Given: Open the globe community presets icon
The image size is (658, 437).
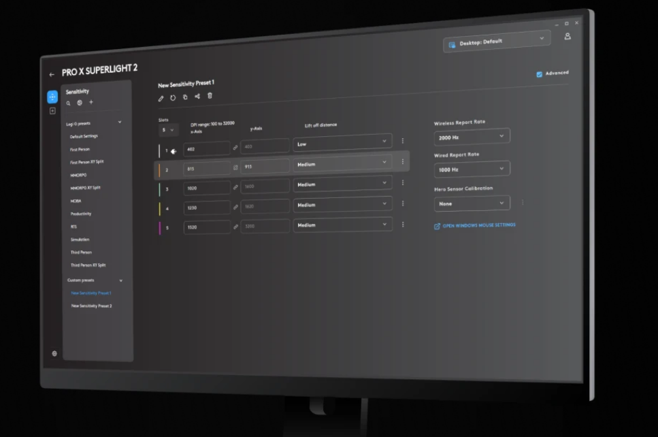Looking at the screenshot, I should tap(80, 103).
